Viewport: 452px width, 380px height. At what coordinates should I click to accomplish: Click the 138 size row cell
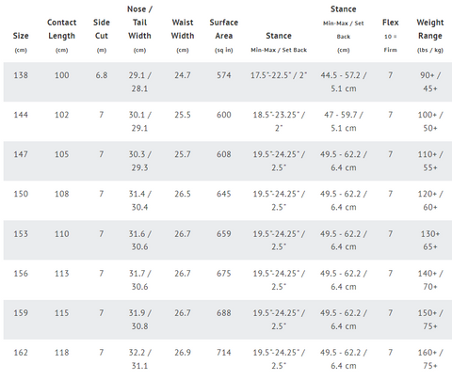click(21, 75)
